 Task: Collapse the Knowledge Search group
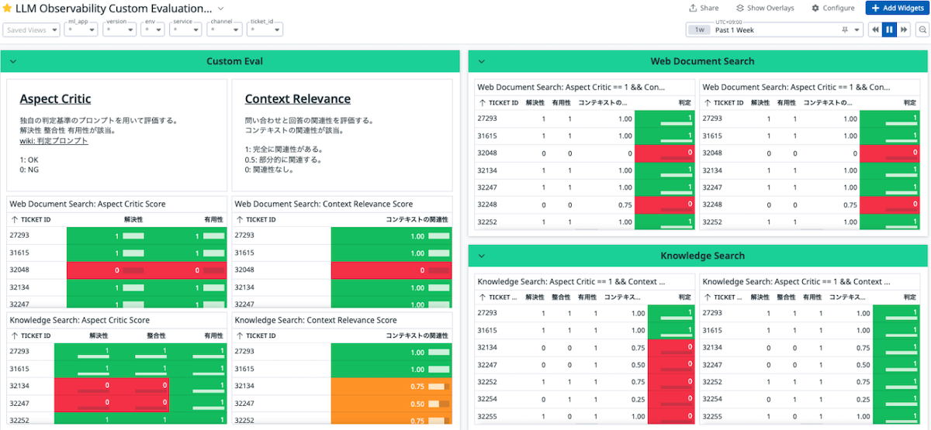[x=482, y=256]
